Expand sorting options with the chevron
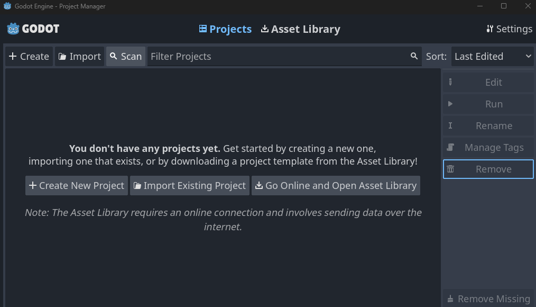The image size is (536, 307). (527, 56)
